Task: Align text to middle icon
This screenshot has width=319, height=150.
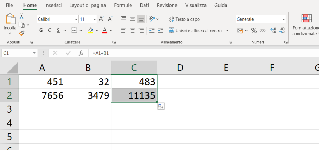Action: [x=132, y=19]
